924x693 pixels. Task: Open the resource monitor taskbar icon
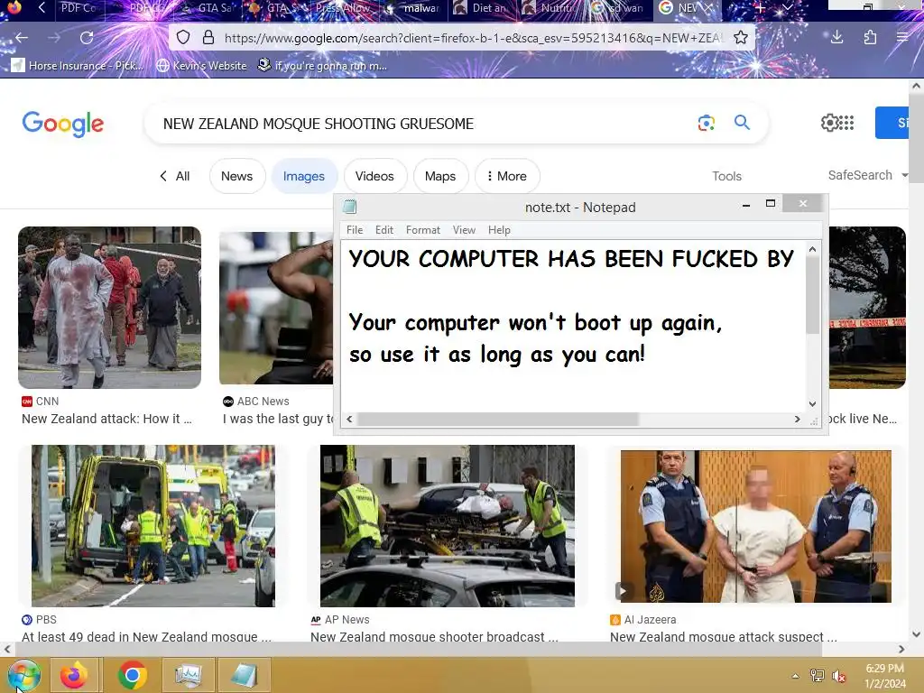(x=188, y=675)
